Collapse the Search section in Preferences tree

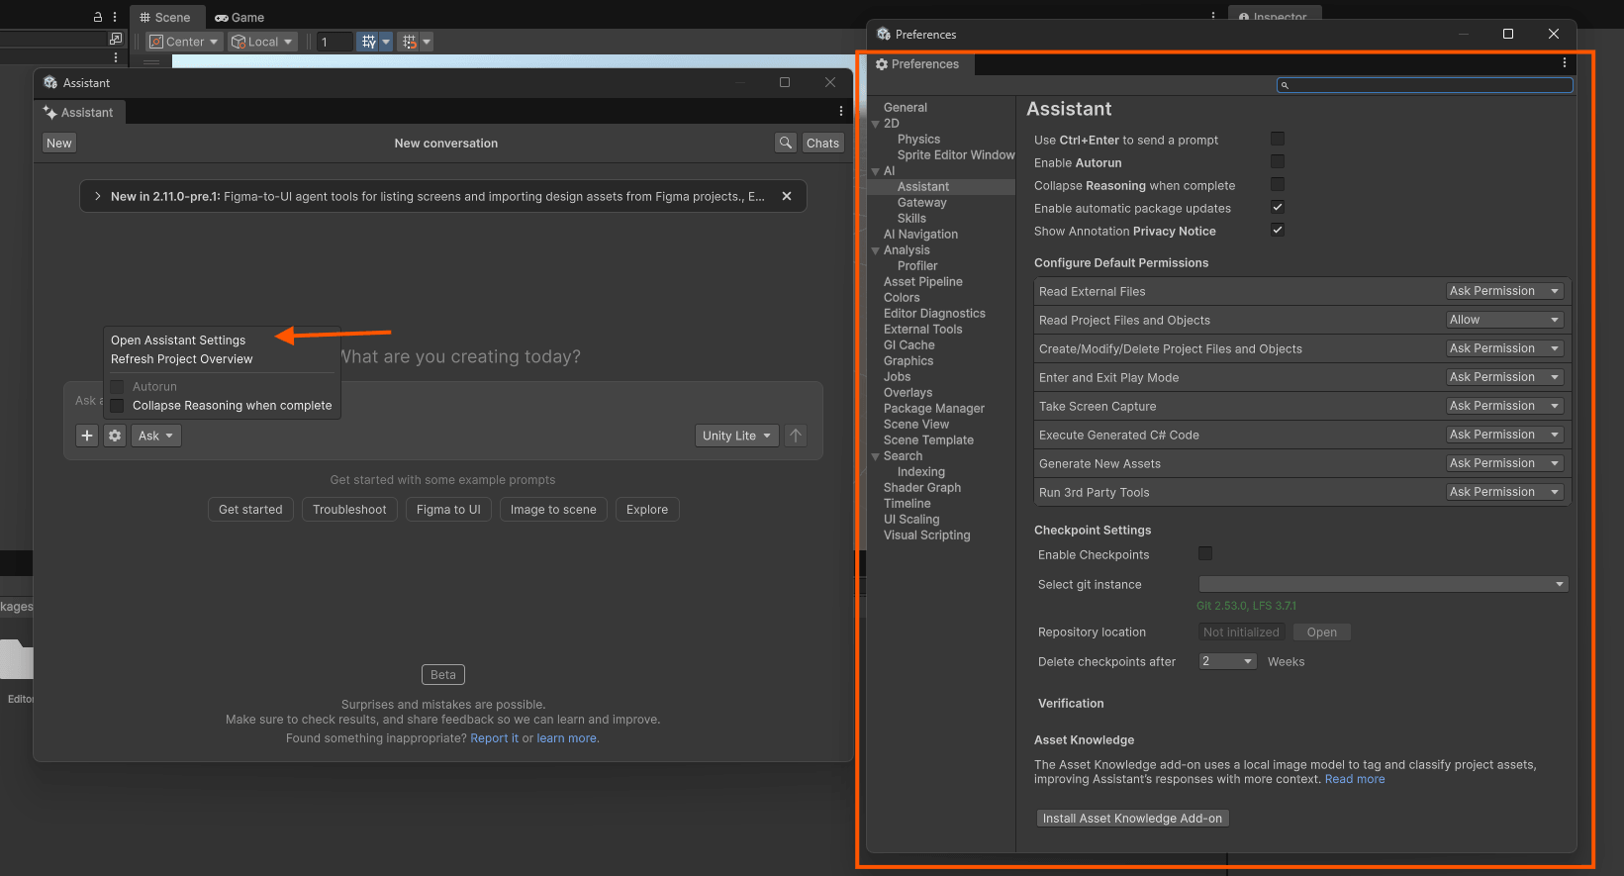point(875,456)
